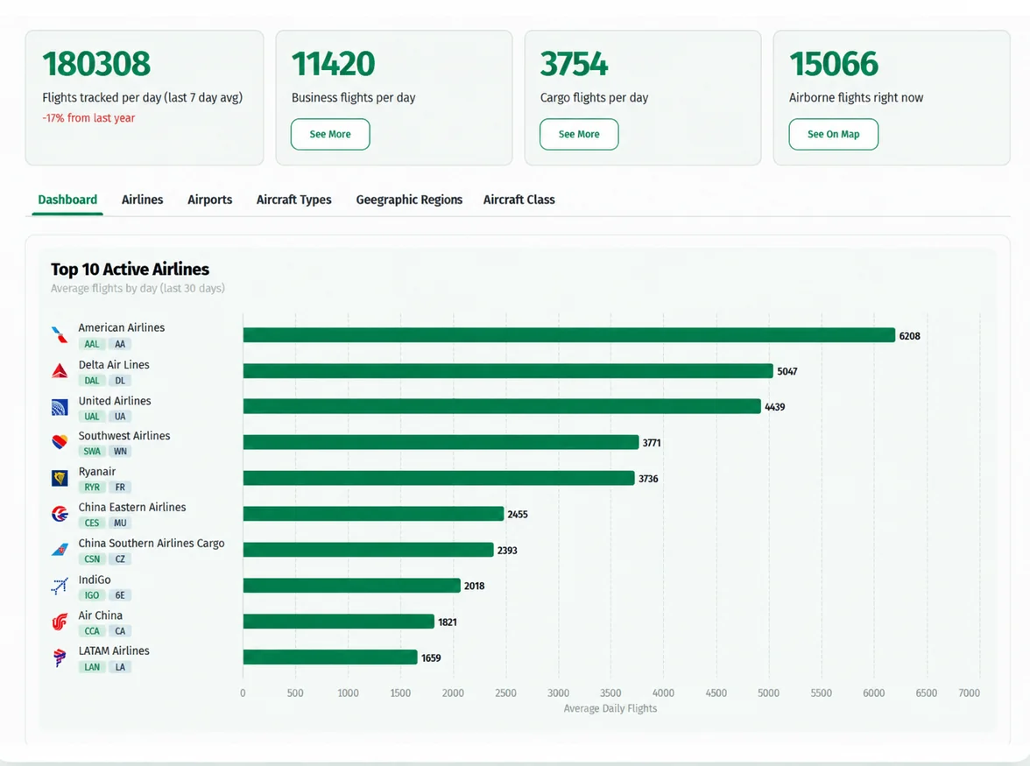Click the Air China name label
Viewport: 1030px width, 766px height.
100,615
